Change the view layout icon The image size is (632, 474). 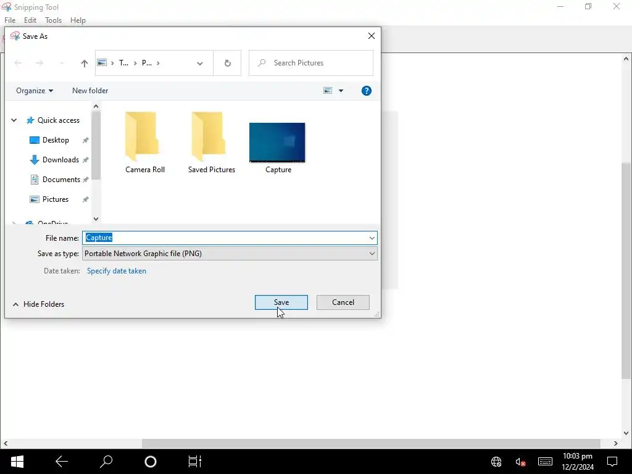pyautogui.click(x=328, y=91)
